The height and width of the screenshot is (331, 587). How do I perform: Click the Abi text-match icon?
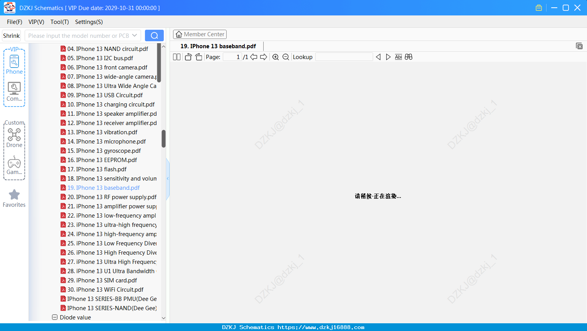(399, 57)
